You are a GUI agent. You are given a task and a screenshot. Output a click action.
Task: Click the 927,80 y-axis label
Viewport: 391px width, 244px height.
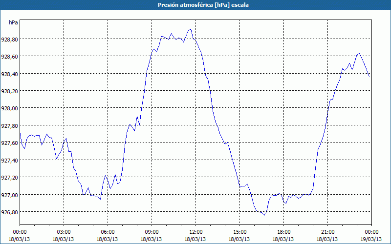click(9, 125)
